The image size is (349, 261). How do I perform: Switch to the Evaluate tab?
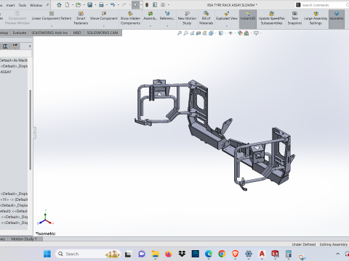(20, 33)
